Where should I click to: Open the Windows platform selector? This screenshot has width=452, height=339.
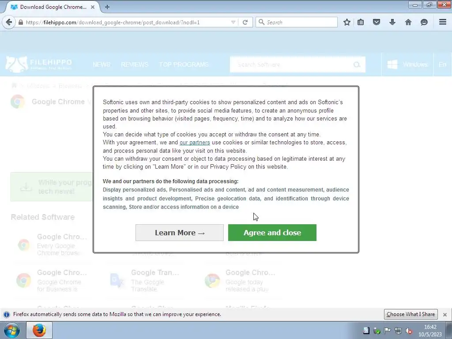click(x=407, y=64)
